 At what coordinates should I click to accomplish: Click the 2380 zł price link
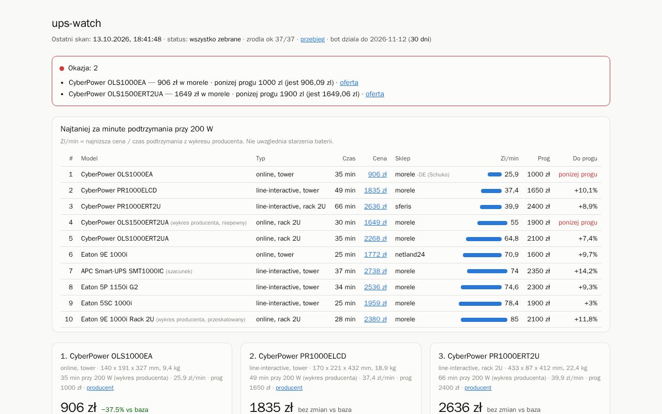click(x=375, y=319)
